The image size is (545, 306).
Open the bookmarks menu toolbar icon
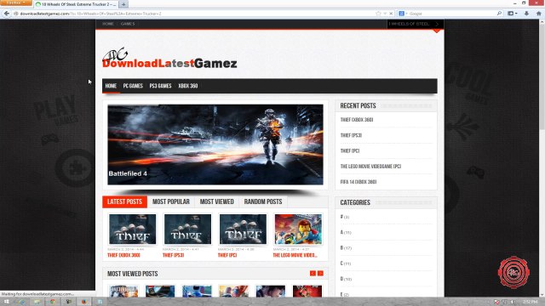tap(513, 14)
